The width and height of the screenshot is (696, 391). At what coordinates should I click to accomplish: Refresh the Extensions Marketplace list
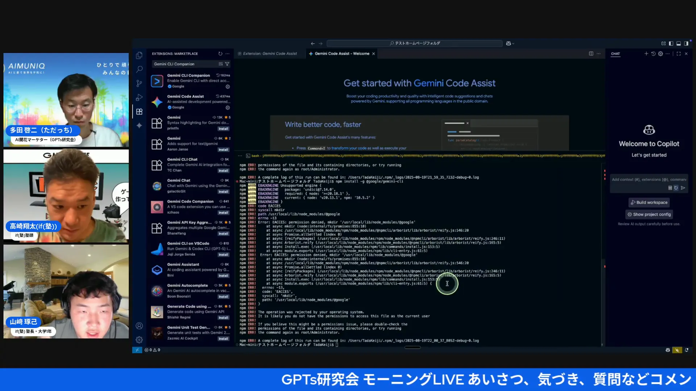click(220, 54)
